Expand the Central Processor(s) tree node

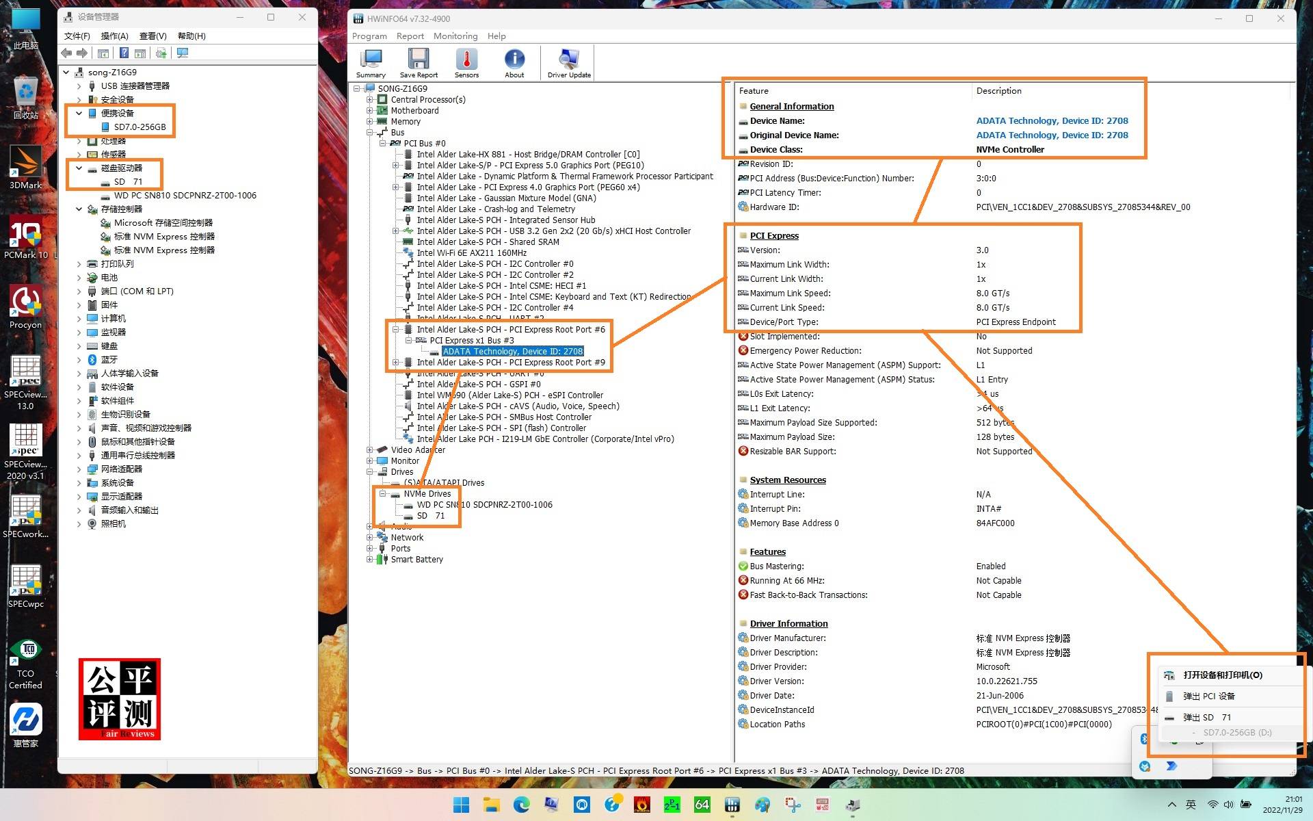click(370, 100)
